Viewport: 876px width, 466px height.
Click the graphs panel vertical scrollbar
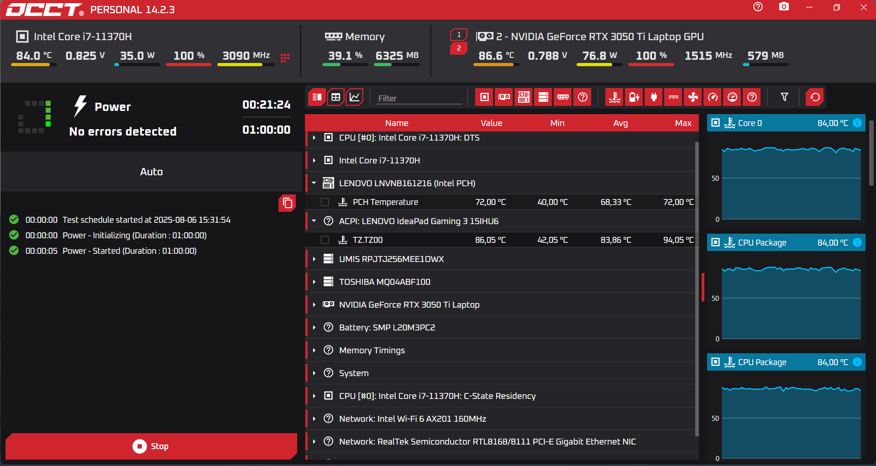pyautogui.click(x=871, y=153)
